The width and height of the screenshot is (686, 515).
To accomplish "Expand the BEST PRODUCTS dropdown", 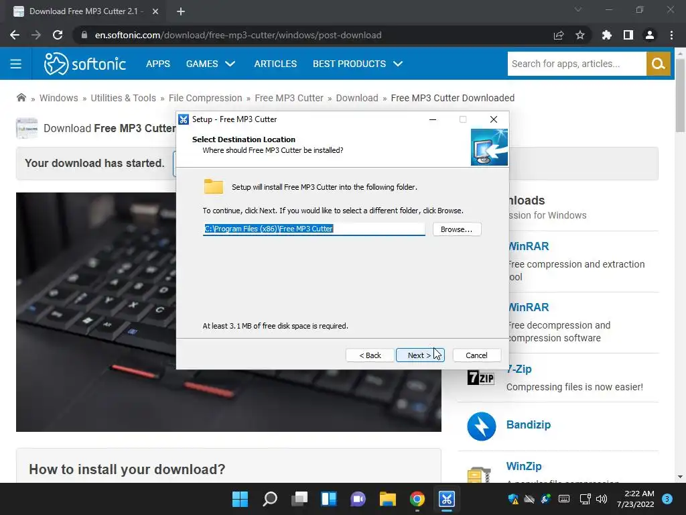I will 358,64.
